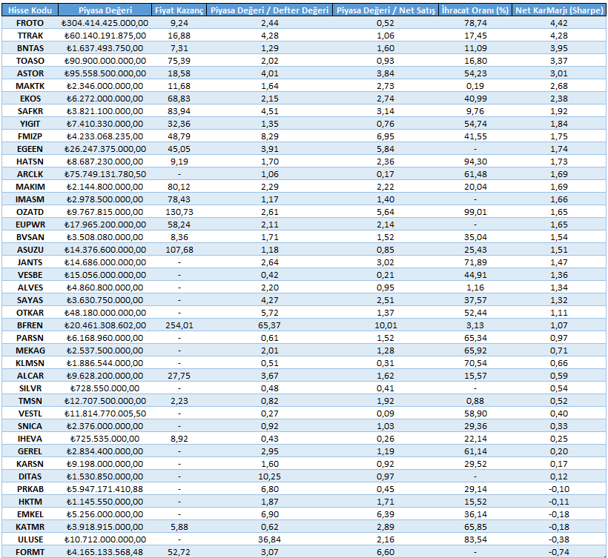The width and height of the screenshot is (608, 558).
Task: Select the FORMT ticker cell
Action: 30,552
